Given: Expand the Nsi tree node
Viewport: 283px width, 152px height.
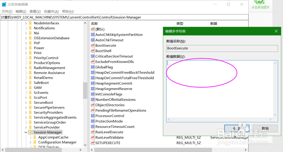Looking at the screenshot, I should point(26,33).
